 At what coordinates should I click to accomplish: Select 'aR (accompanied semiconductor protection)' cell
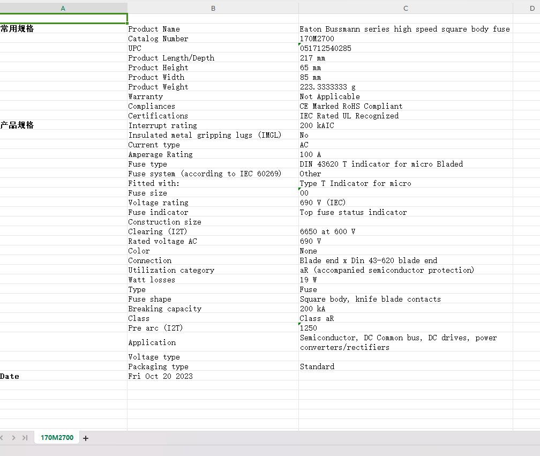[x=406, y=270]
